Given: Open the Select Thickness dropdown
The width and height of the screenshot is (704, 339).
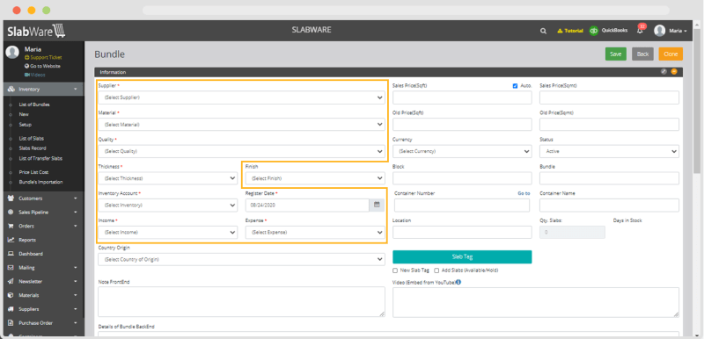Looking at the screenshot, I should [x=168, y=178].
